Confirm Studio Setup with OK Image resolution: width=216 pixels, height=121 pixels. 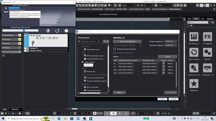click(162, 99)
